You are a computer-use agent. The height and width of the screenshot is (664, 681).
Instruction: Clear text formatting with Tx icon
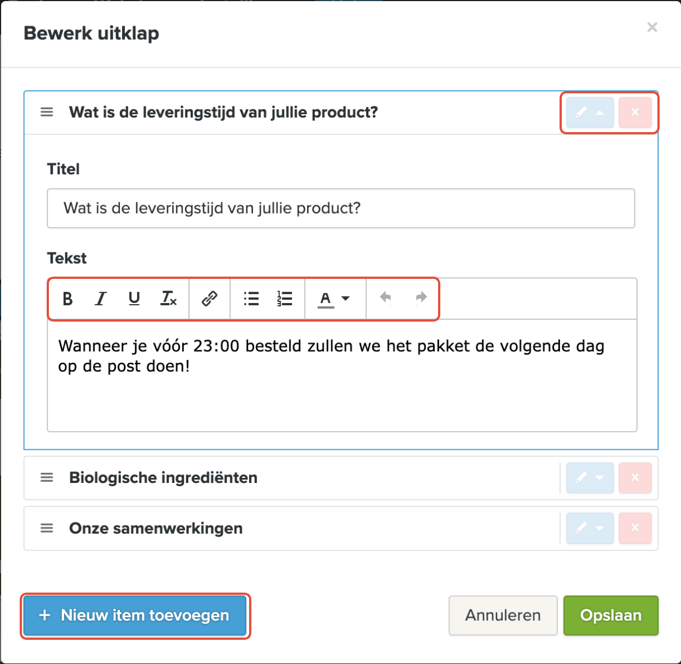pyautogui.click(x=168, y=299)
